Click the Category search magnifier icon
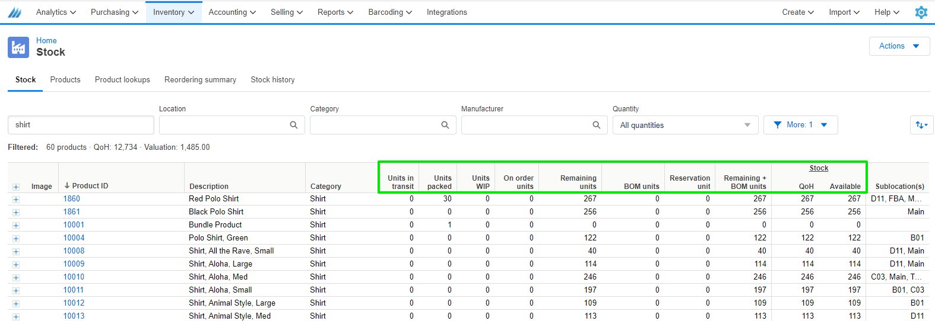Screen dimensions: 935x321 coord(445,125)
